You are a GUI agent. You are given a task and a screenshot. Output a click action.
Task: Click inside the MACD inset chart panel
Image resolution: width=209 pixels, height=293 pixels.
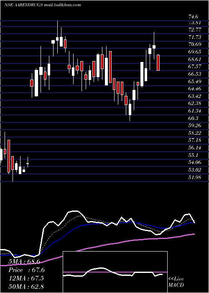click(115, 272)
